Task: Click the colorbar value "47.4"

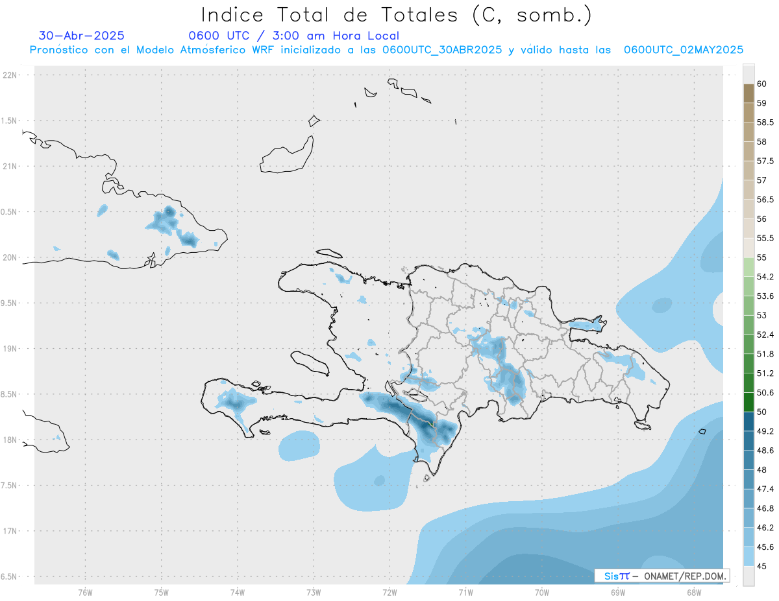Action: click(x=765, y=489)
